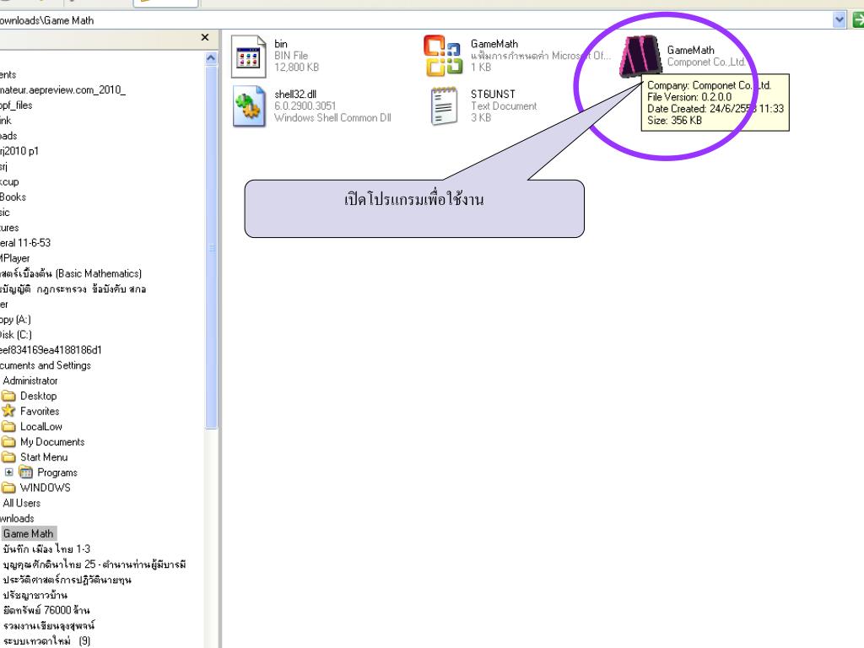Image resolution: width=864 pixels, height=648 pixels.
Task: Click the folder tree scroll up arrow
Action: (211, 58)
